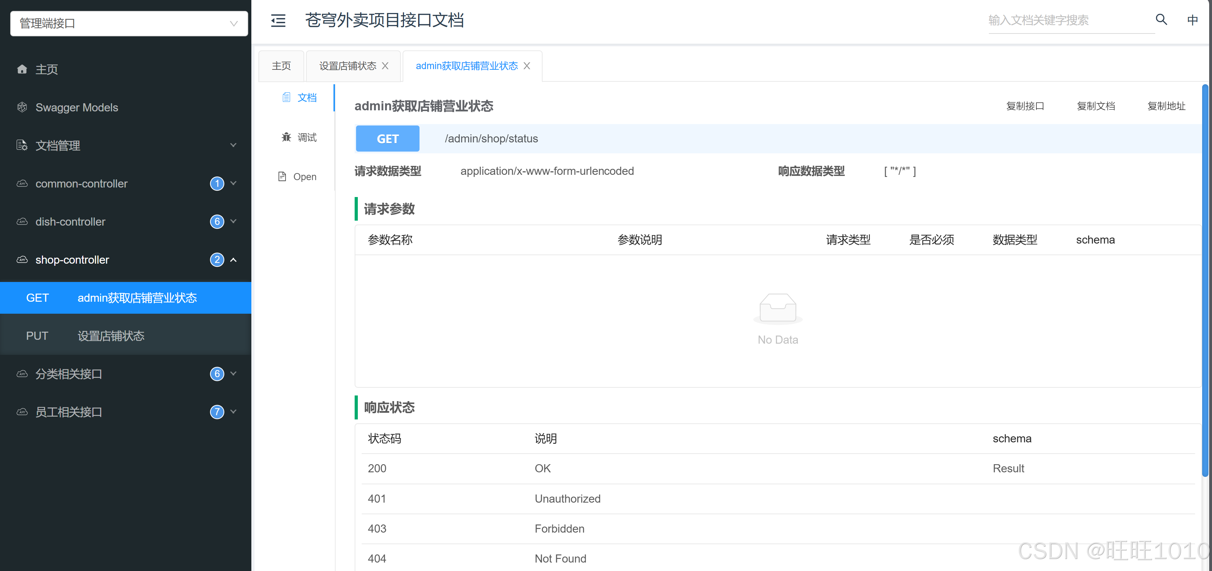Click the Open document icon
1212x571 pixels.
click(x=282, y=177)
